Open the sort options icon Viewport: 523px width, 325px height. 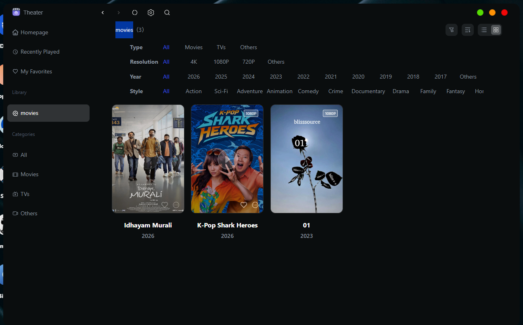(x=468, y=30)
